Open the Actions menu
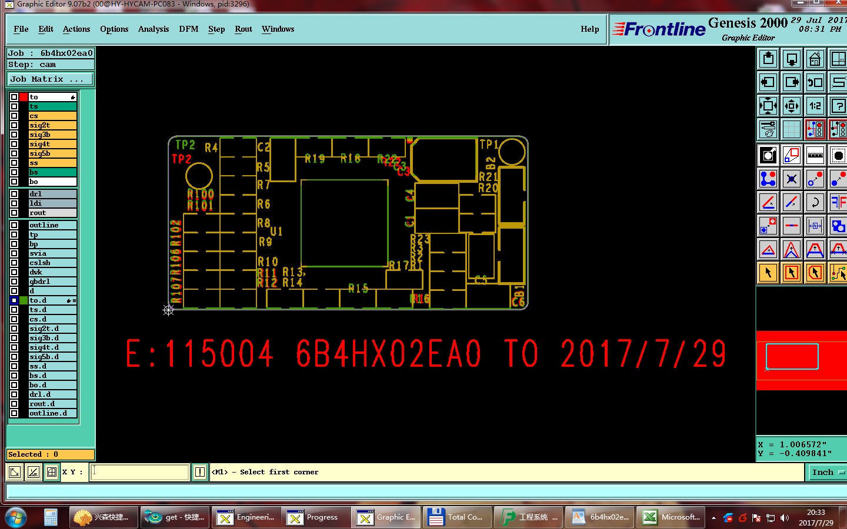Image resolution: width=847 pixels, height=529 pixels. (x=76, y=29)
